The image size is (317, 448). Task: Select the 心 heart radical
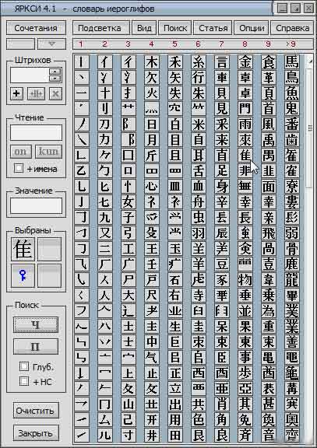(x=152, y=187)
